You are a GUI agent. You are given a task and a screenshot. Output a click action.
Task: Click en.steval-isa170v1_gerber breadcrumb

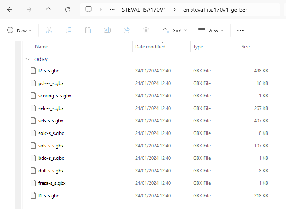click(215, 10)
